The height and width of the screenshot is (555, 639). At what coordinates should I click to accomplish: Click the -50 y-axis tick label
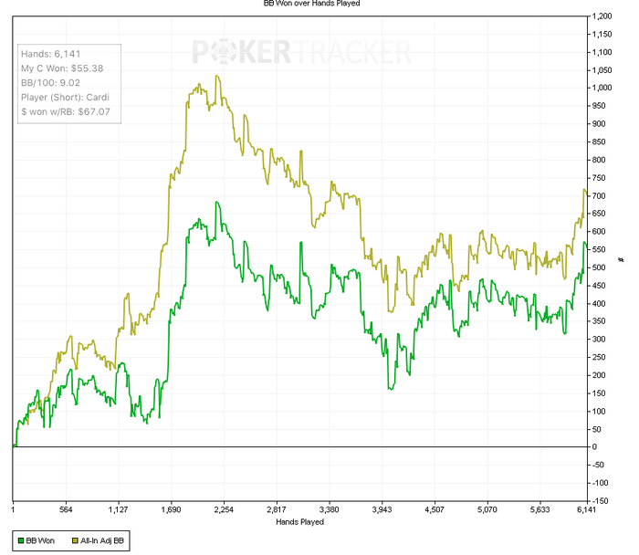coord(598,465)
